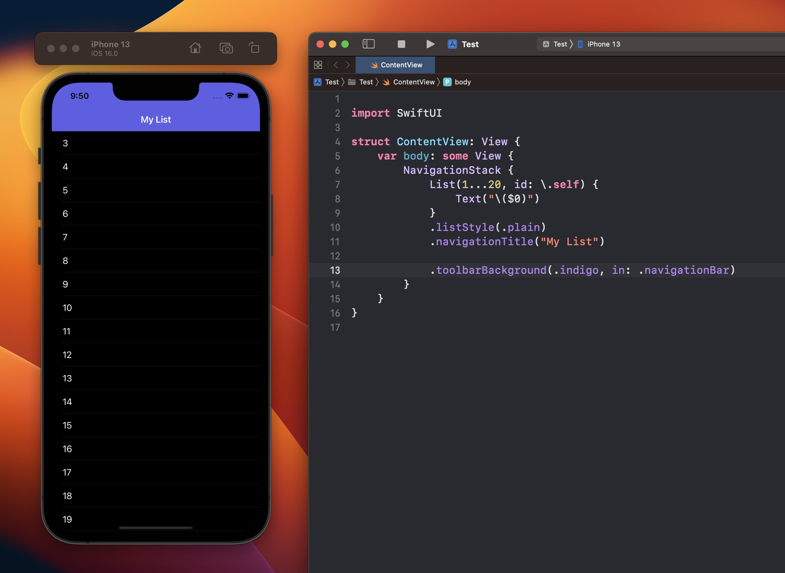The image size is (785, 573).
Task: Tap list row 14 in the simulator
Action: tap(156, 402)
